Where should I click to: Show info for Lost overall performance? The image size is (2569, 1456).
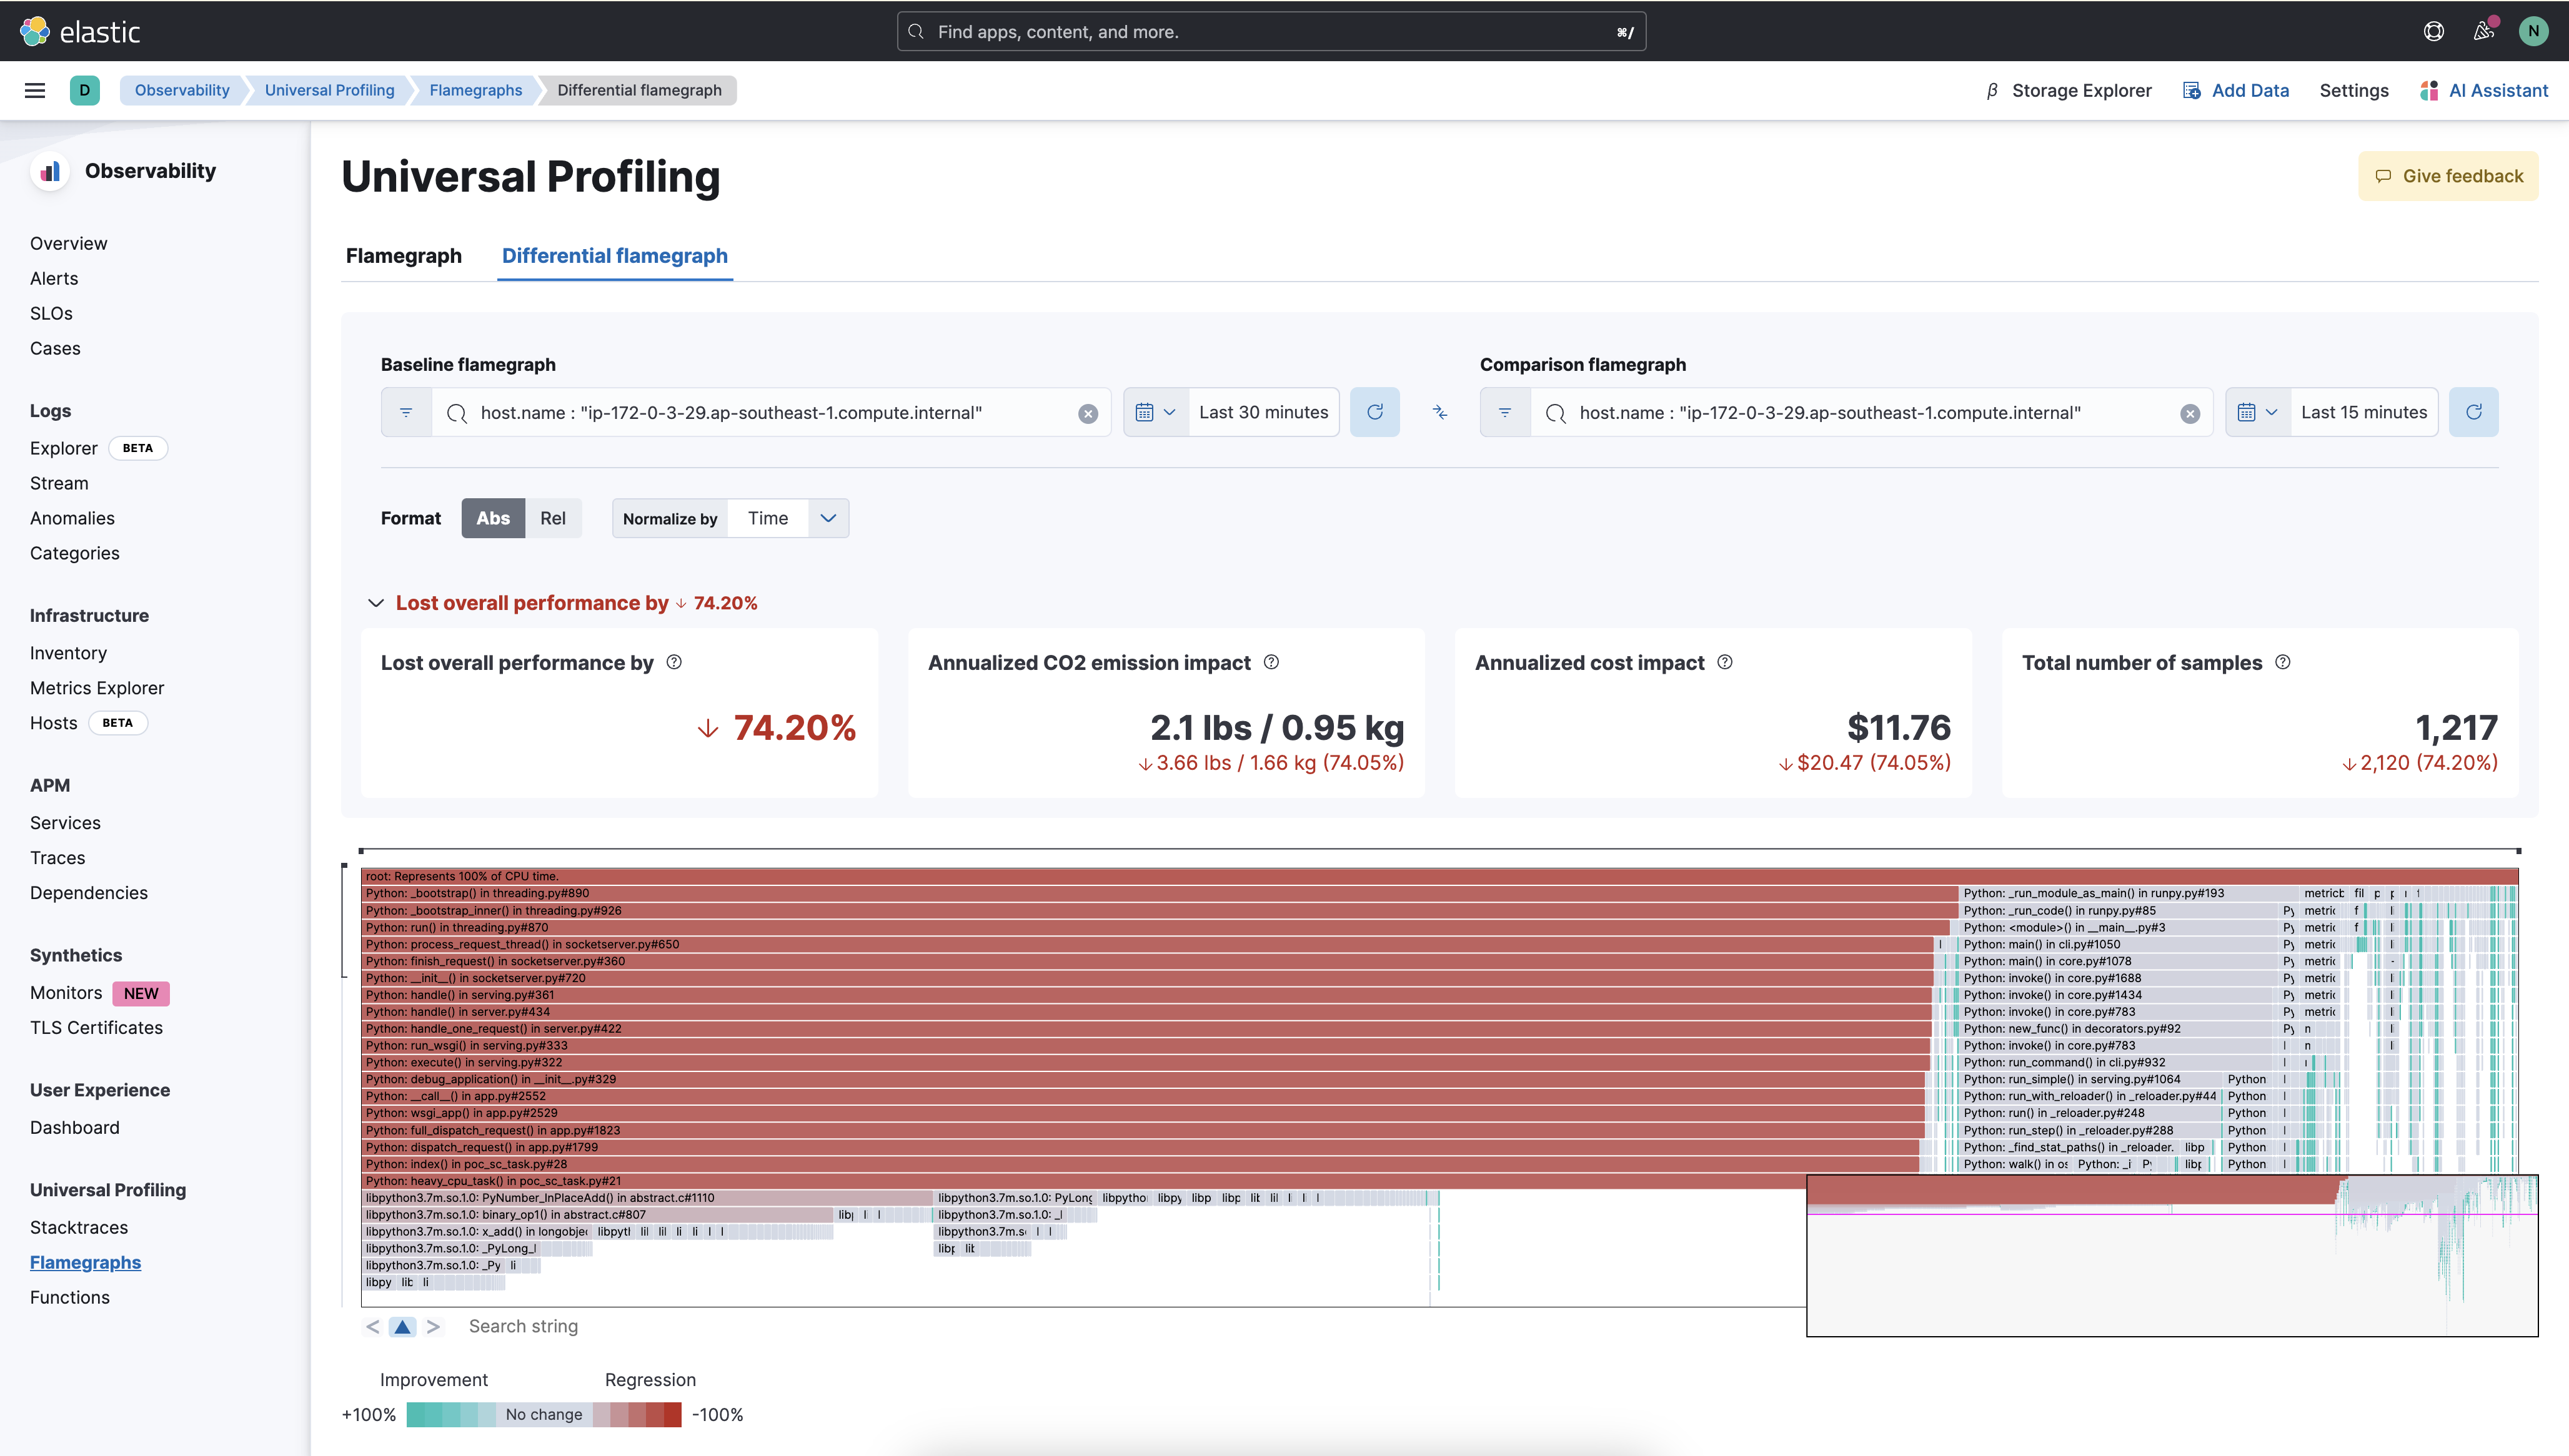(674, 662)
